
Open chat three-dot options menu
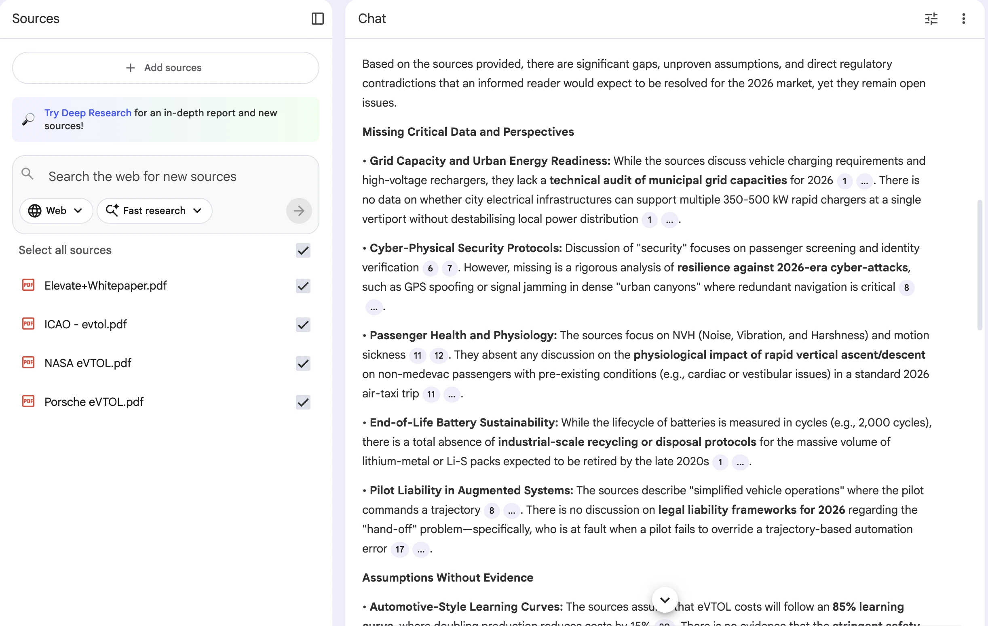pos(963,19)
